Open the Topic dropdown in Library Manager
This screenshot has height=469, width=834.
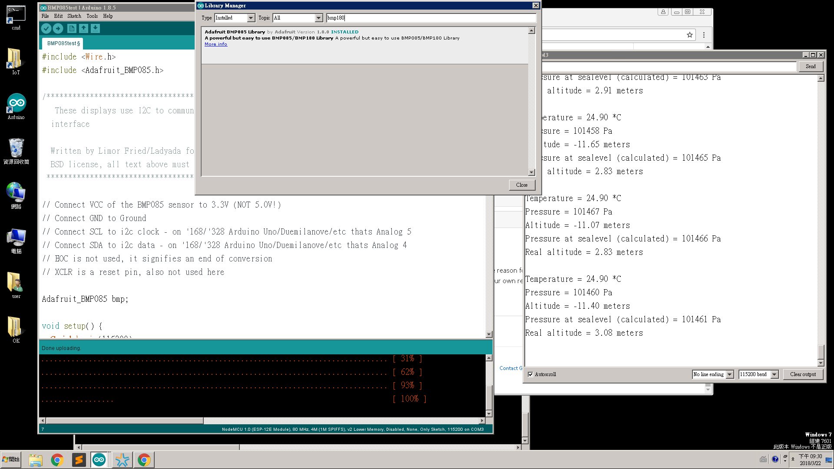click(x=298, y=18)
